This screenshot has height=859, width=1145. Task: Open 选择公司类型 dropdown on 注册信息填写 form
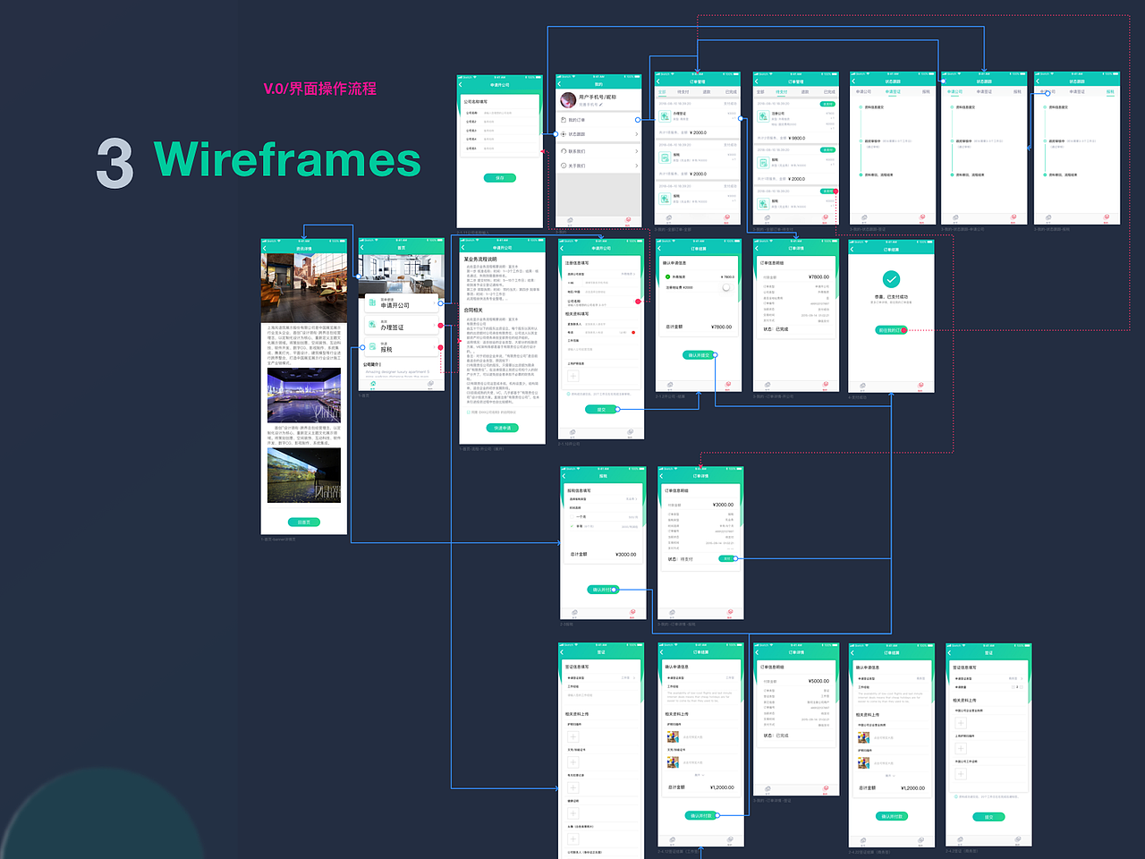tap(628, 274)
